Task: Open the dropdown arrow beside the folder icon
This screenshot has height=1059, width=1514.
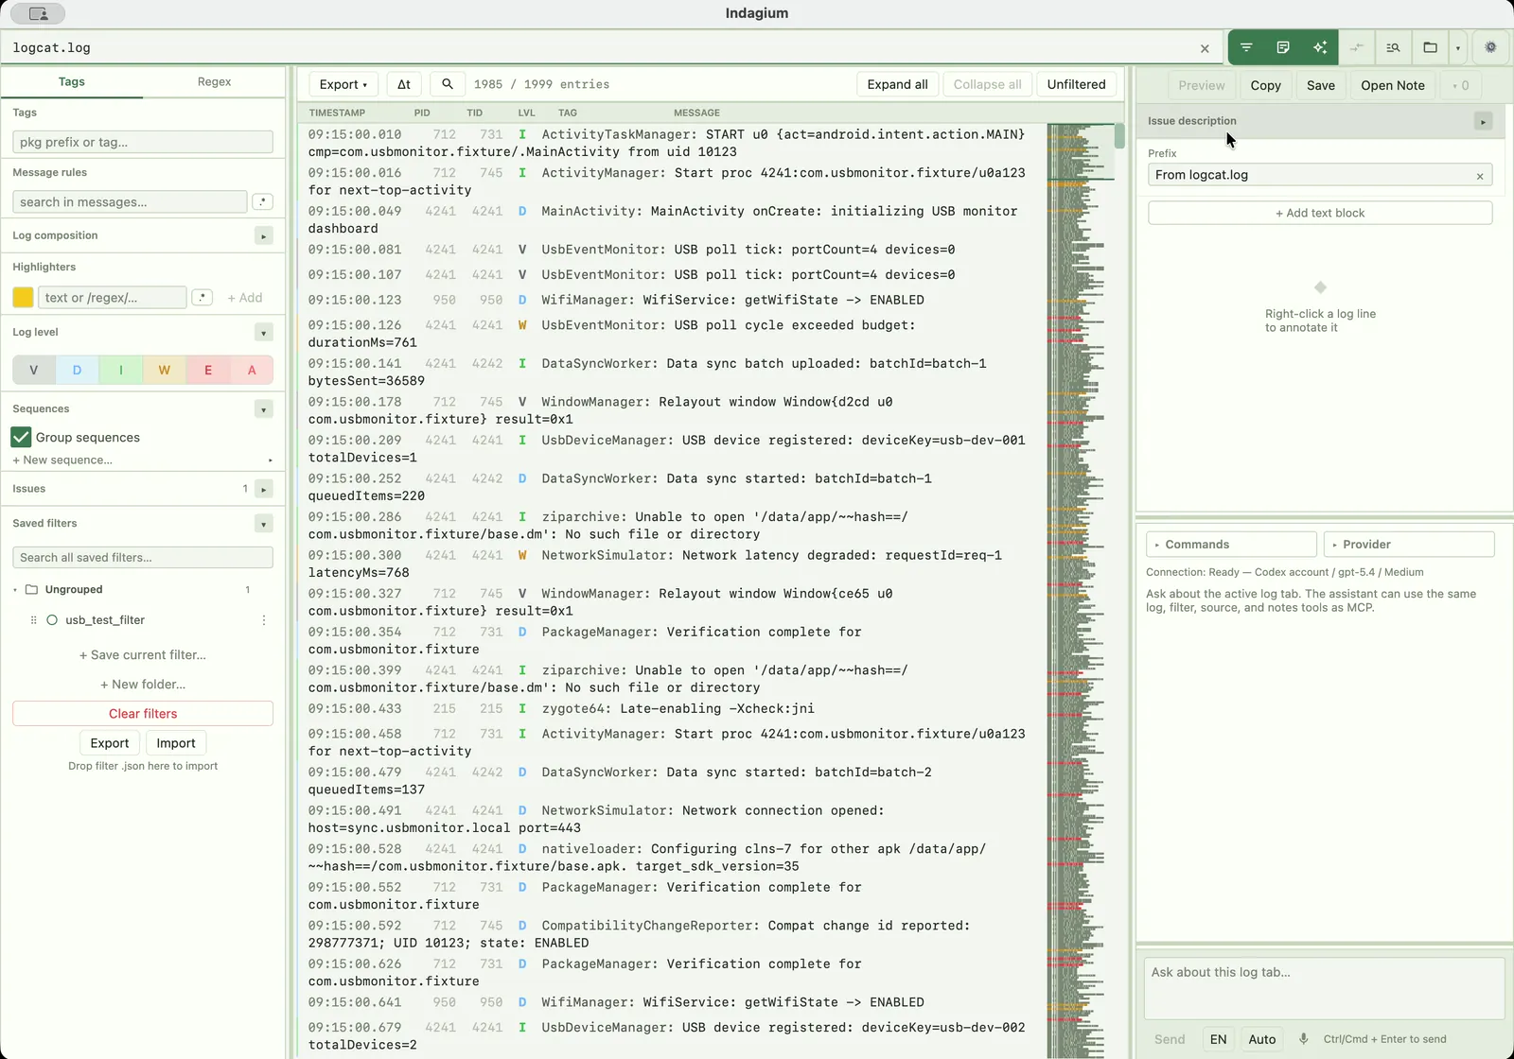Action: 1457,47
